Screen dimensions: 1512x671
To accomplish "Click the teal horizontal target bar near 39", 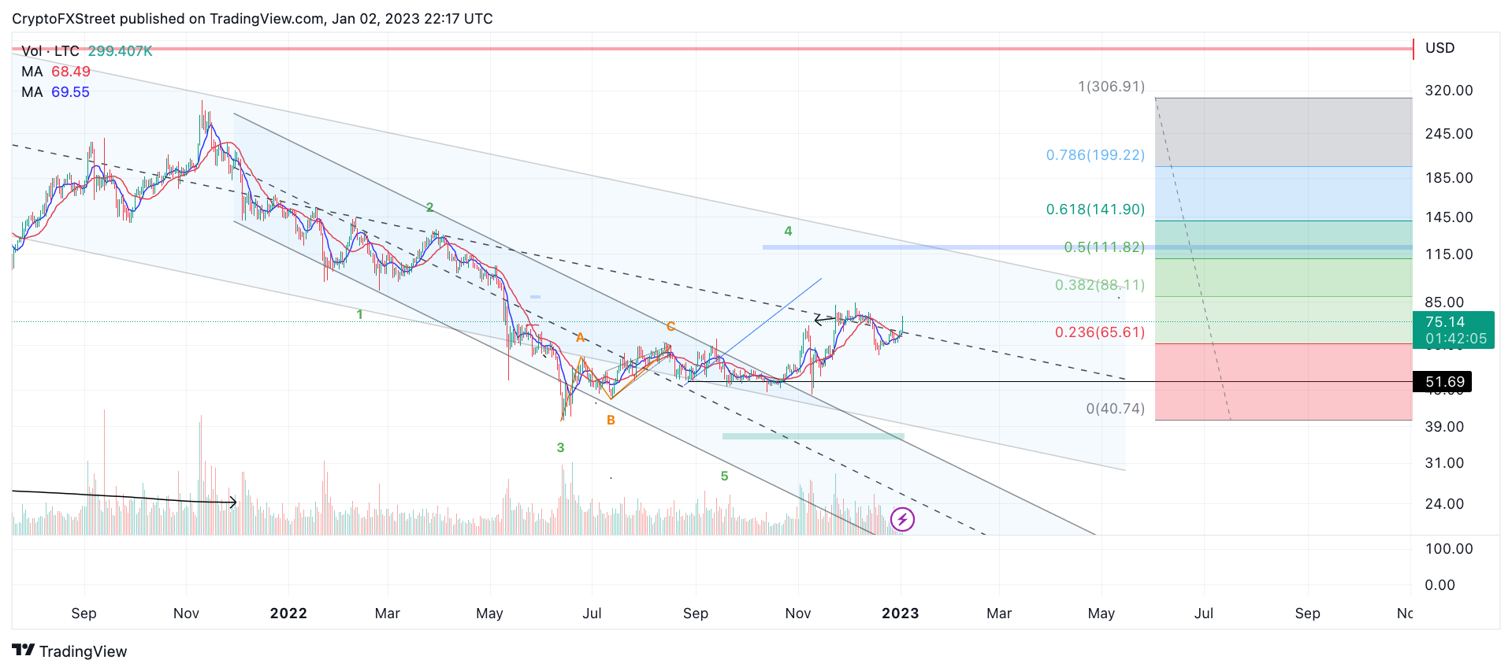I will pos(813,436).
